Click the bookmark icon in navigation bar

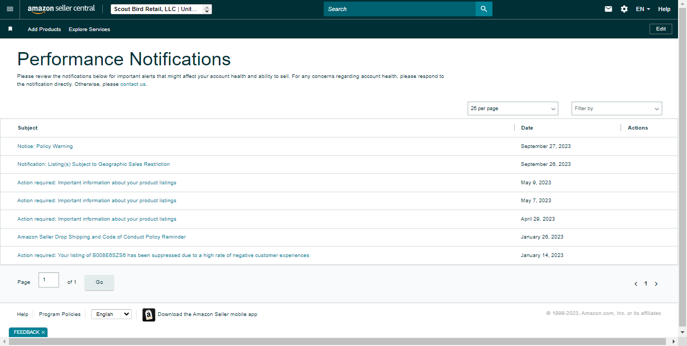click(10, 29)
